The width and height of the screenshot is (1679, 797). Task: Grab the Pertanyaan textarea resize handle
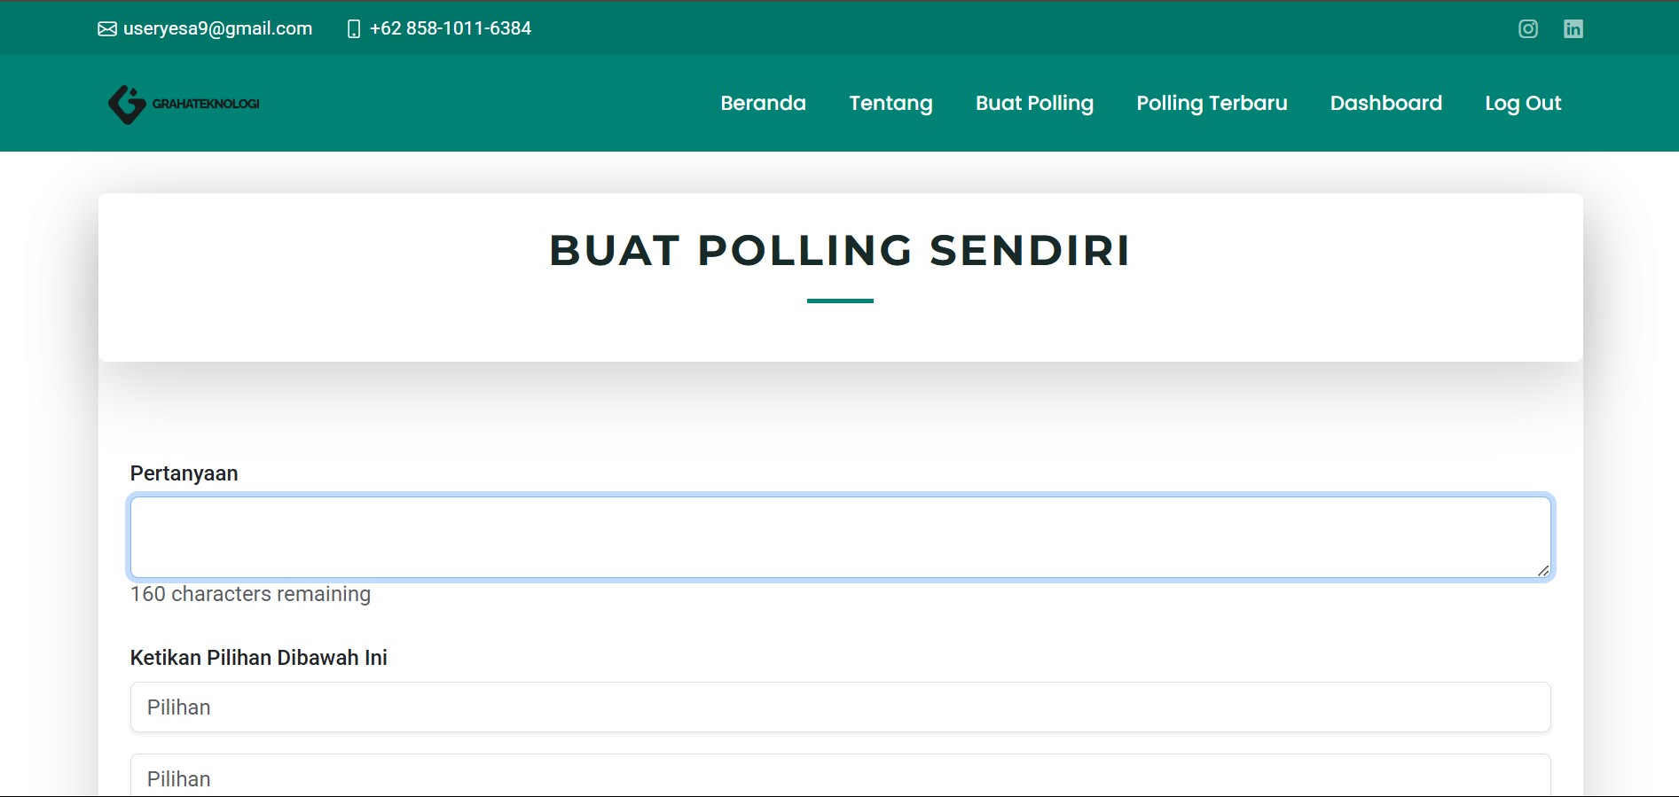1543,571
